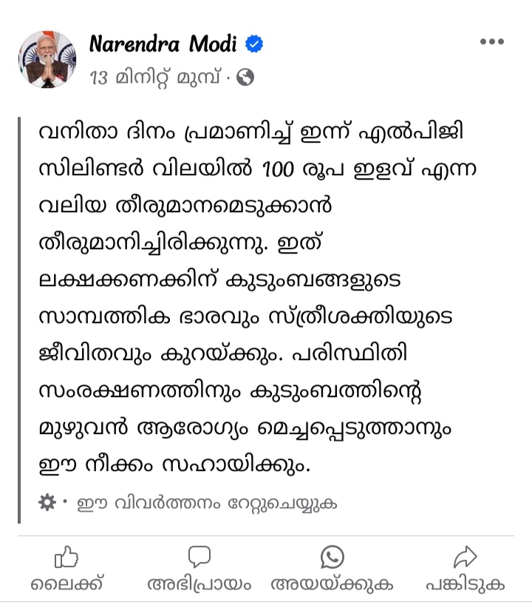Tap the WhatsApp send icon
The width and height of the screenshot is (532, 613).
point(332,556)
